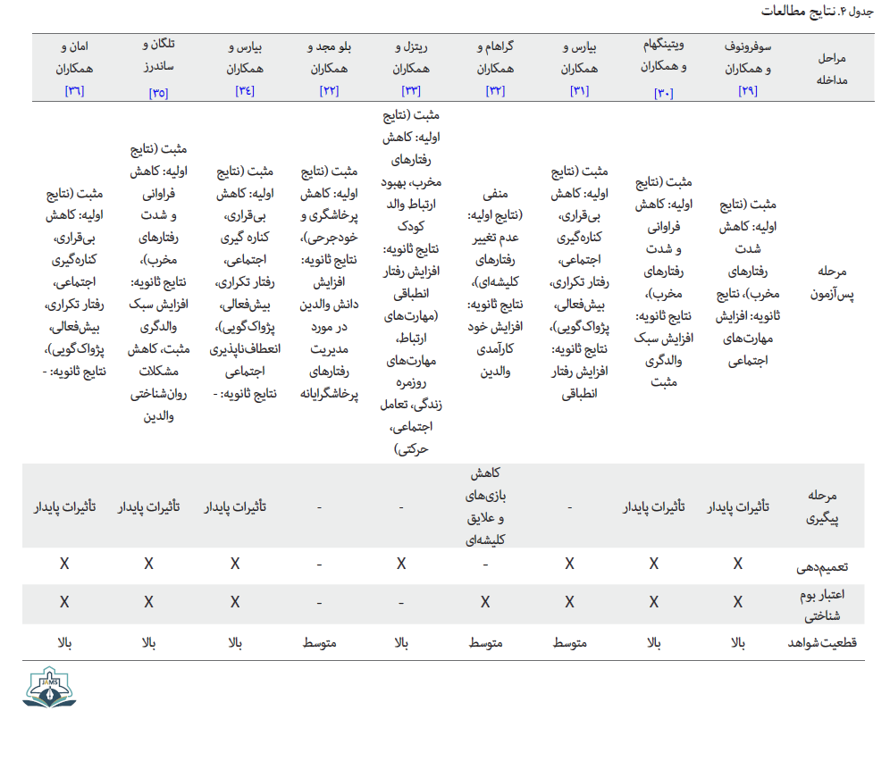Follow citation [۳۶] under امان و همکاران
The width and height of the screenshot is (890, 761).
[74, 91]
